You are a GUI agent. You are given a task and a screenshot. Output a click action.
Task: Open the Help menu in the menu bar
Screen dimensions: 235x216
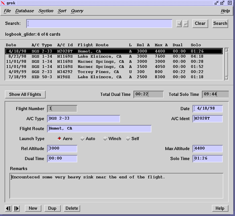pos(225,11)
